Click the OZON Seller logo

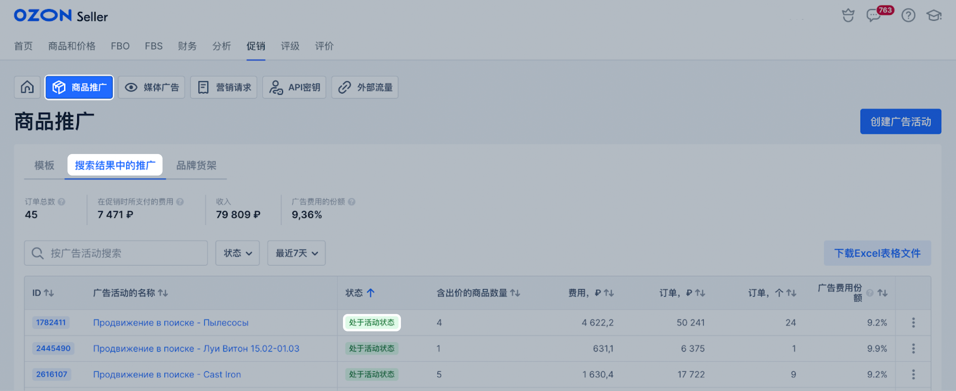pyautogui.click(x=61, y=16)
